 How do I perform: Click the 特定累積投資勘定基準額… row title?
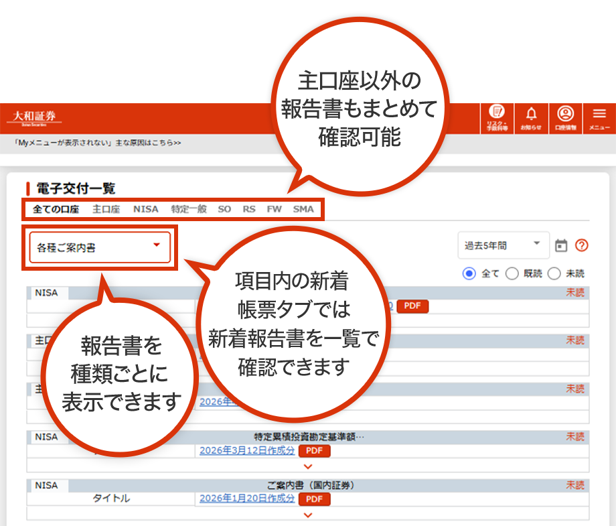pos(309,437)
